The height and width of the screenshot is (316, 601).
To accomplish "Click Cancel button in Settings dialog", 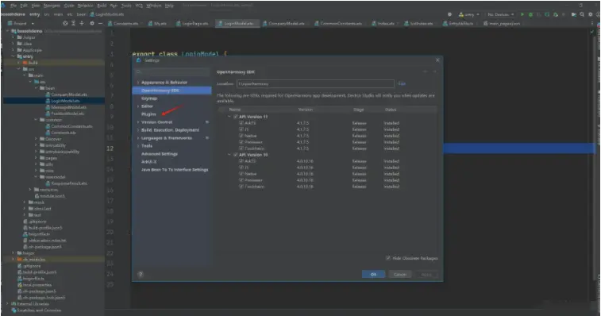I will pos(400,274).
